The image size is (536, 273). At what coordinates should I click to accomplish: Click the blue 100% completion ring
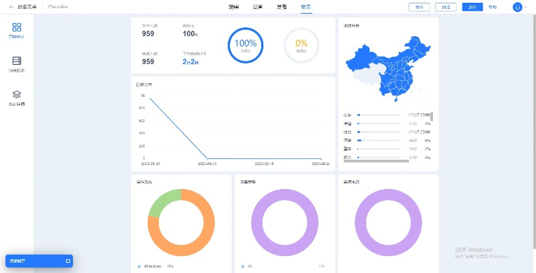245,45
